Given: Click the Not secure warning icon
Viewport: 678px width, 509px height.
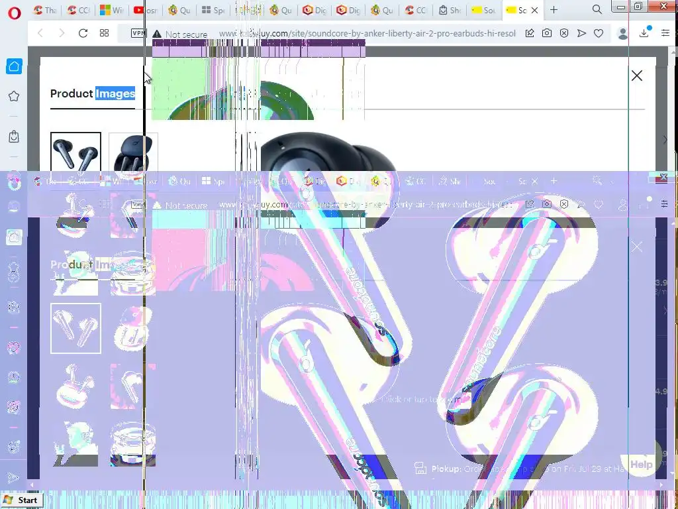Looking at the screenshot, I should 157,34.
